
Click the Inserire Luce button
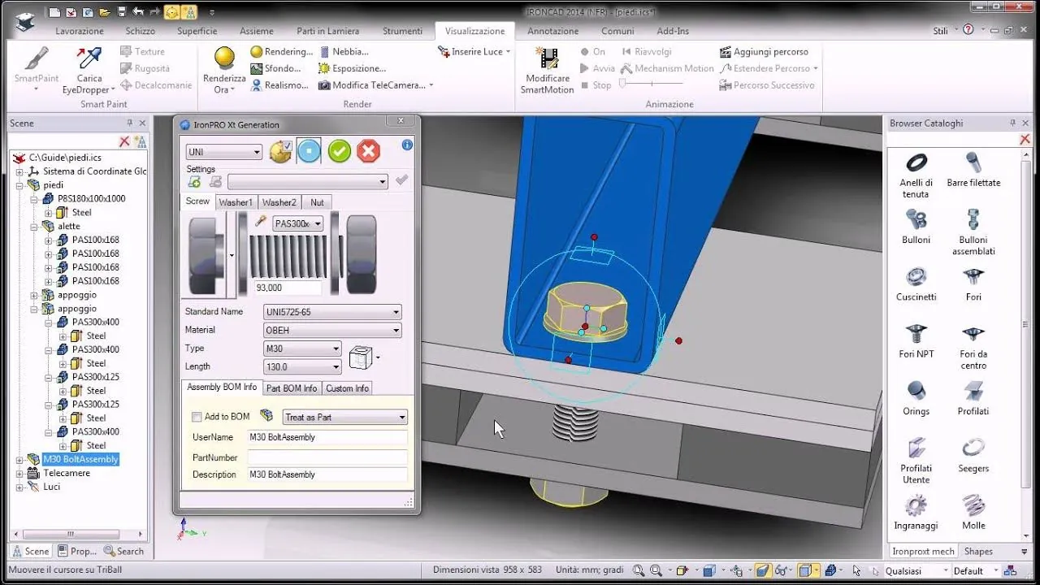pos(474,52)
